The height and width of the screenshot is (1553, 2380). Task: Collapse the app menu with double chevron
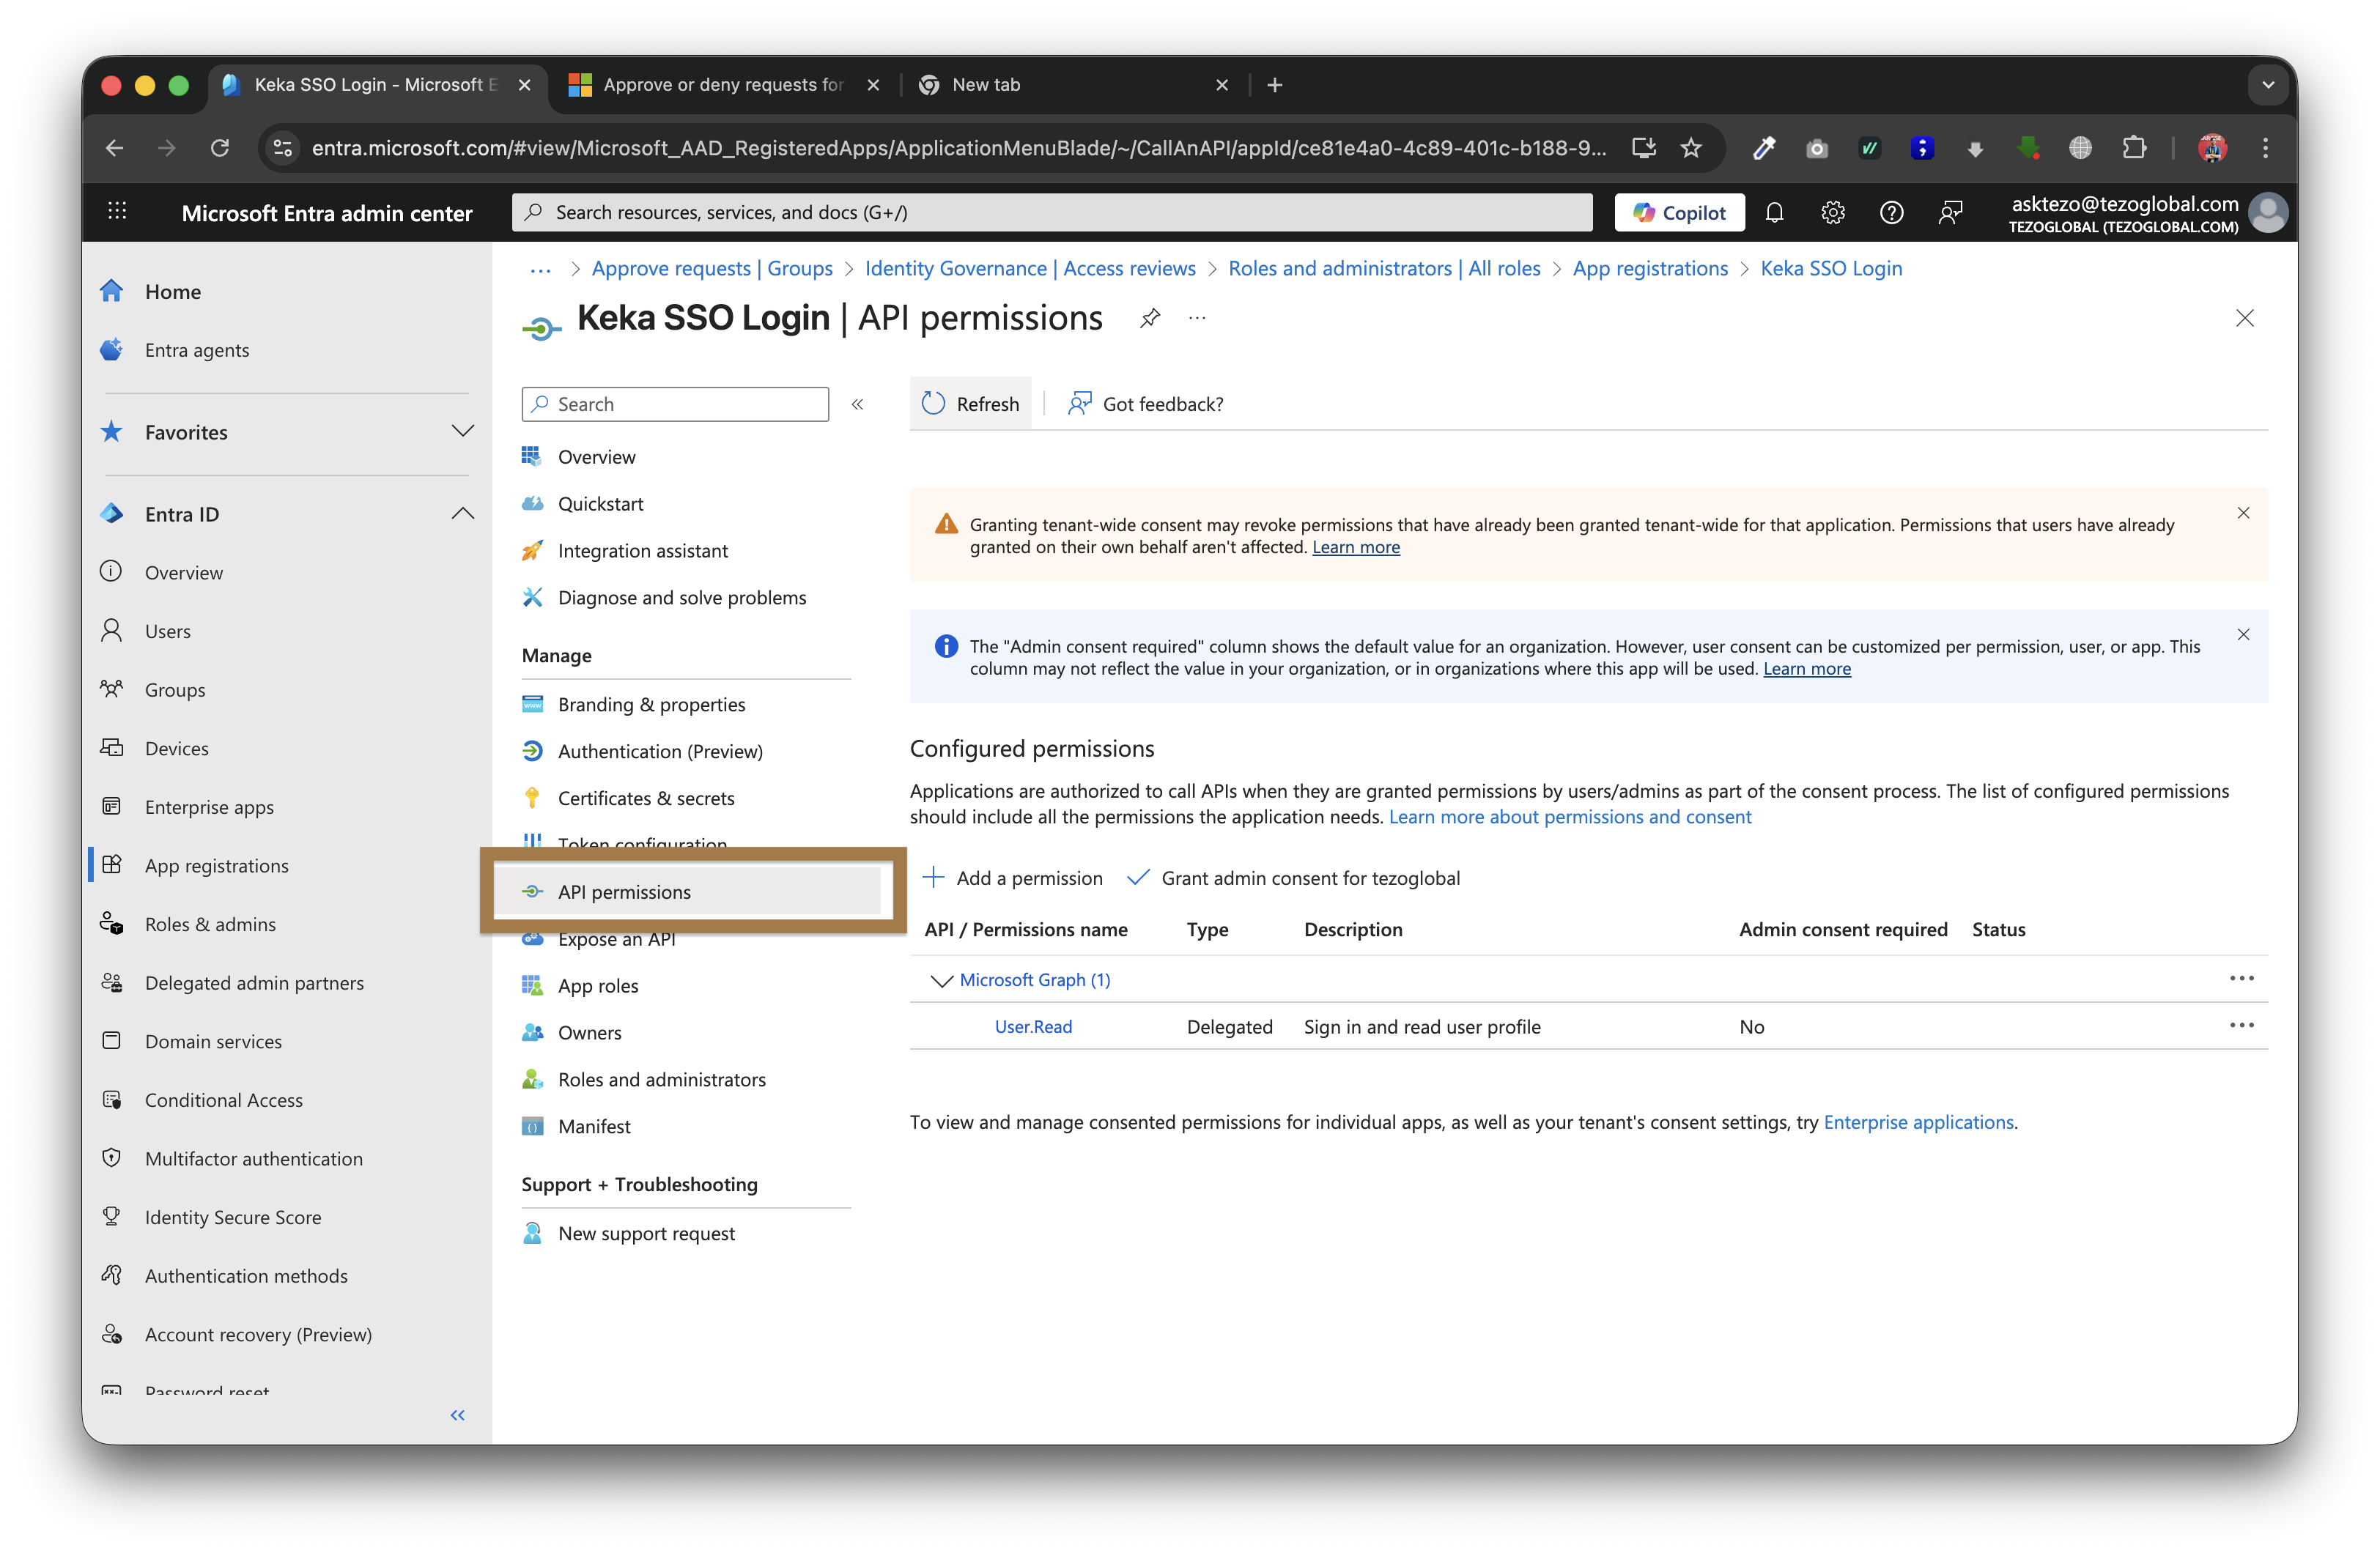857,404
